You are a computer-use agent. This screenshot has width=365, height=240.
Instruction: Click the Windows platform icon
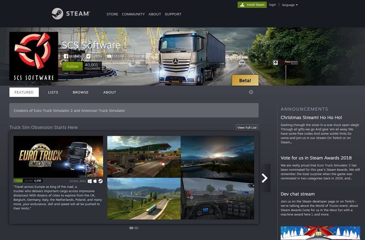pyautogui.click(x=90, y=181)
